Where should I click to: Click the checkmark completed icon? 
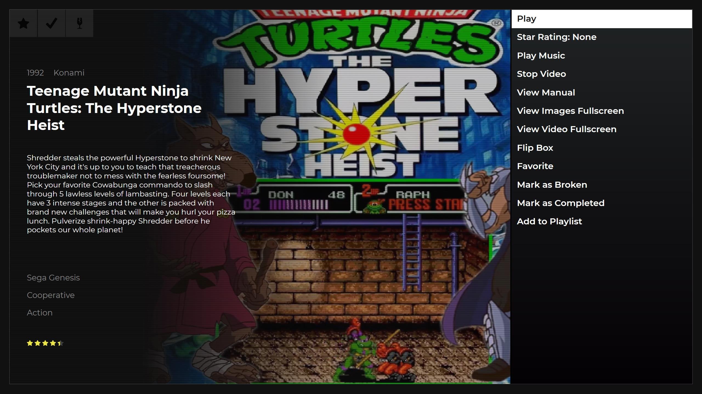coord(52,23)
